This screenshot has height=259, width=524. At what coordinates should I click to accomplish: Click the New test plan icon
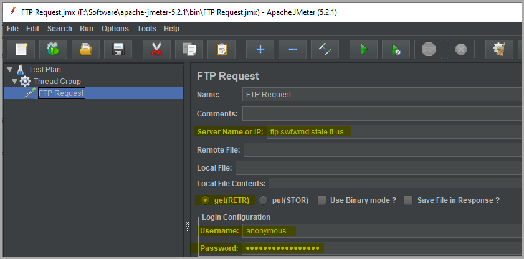(21, 49)
